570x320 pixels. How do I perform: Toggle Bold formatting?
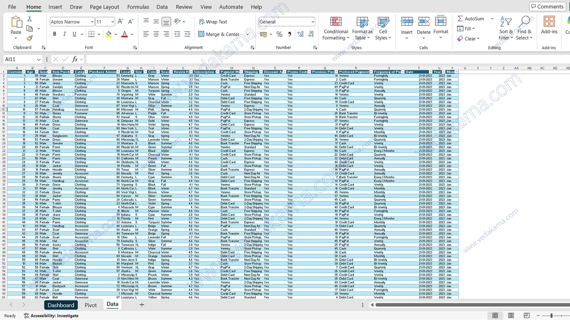tap(55, 34)
